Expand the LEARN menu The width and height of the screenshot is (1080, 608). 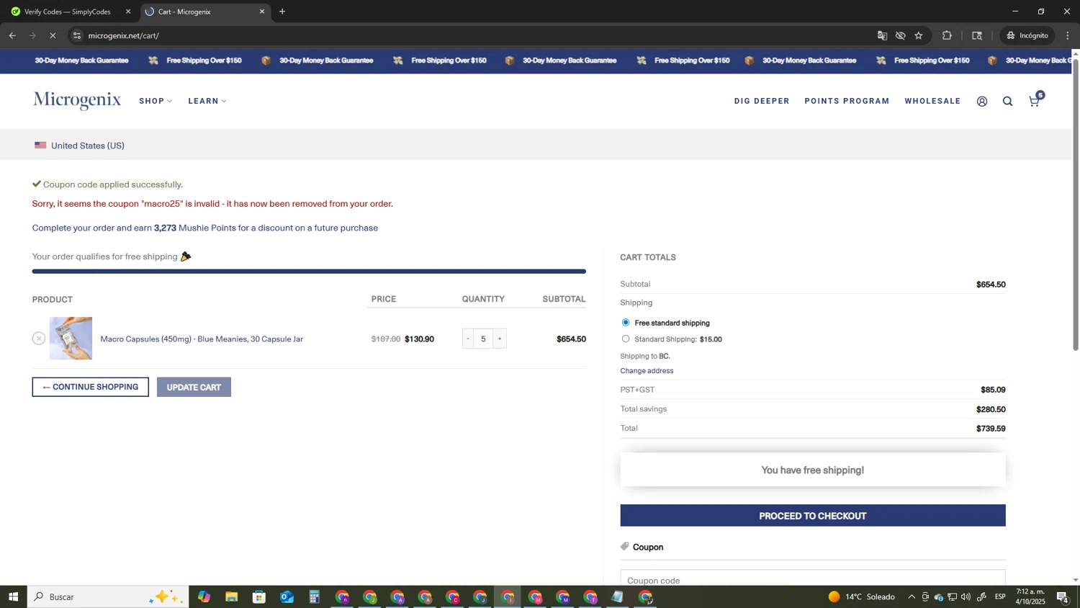207,101
